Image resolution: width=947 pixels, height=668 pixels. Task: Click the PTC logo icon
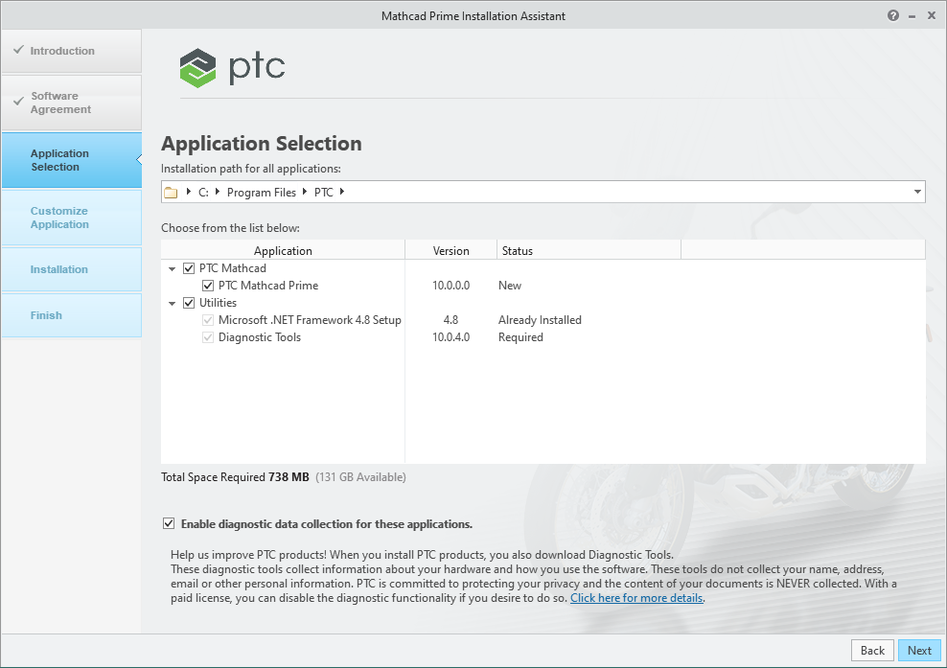pos(196,67)
